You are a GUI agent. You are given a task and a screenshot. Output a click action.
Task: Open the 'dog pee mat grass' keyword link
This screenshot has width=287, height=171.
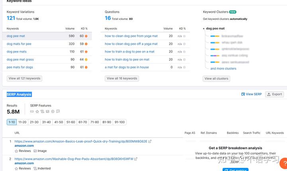tap(20, 59)
